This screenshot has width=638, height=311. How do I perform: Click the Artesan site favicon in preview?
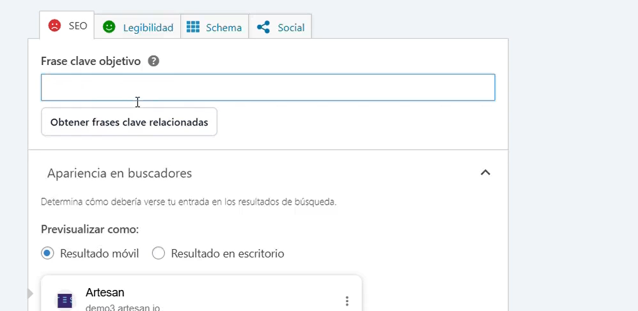[x=65, y=300]
